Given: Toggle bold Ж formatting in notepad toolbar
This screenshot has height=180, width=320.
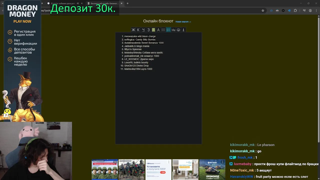Looking at the screenshot, I should tap(133, 30).
